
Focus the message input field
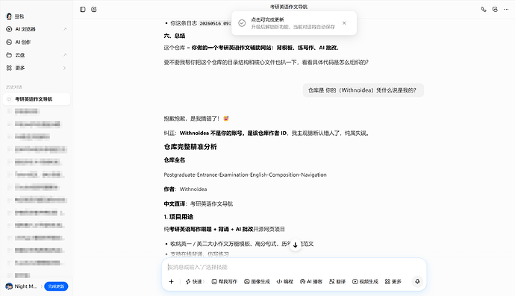point(293,267)
